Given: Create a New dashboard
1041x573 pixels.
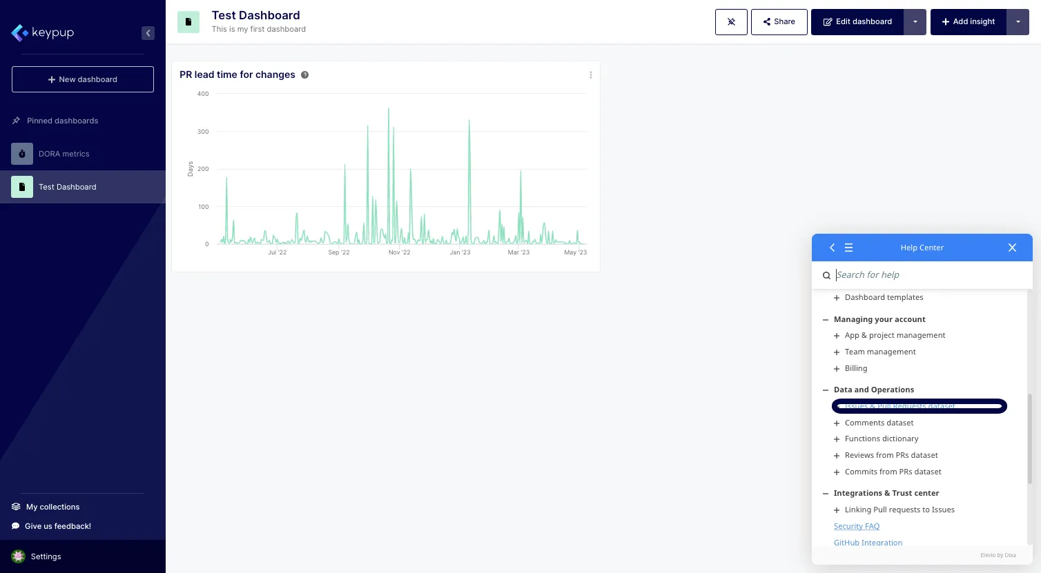Looking at the screenshot, I should click(82, 79).
